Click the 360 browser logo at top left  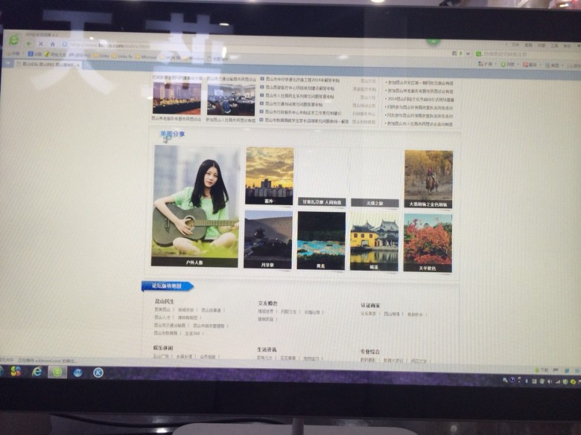coord(13,39)
